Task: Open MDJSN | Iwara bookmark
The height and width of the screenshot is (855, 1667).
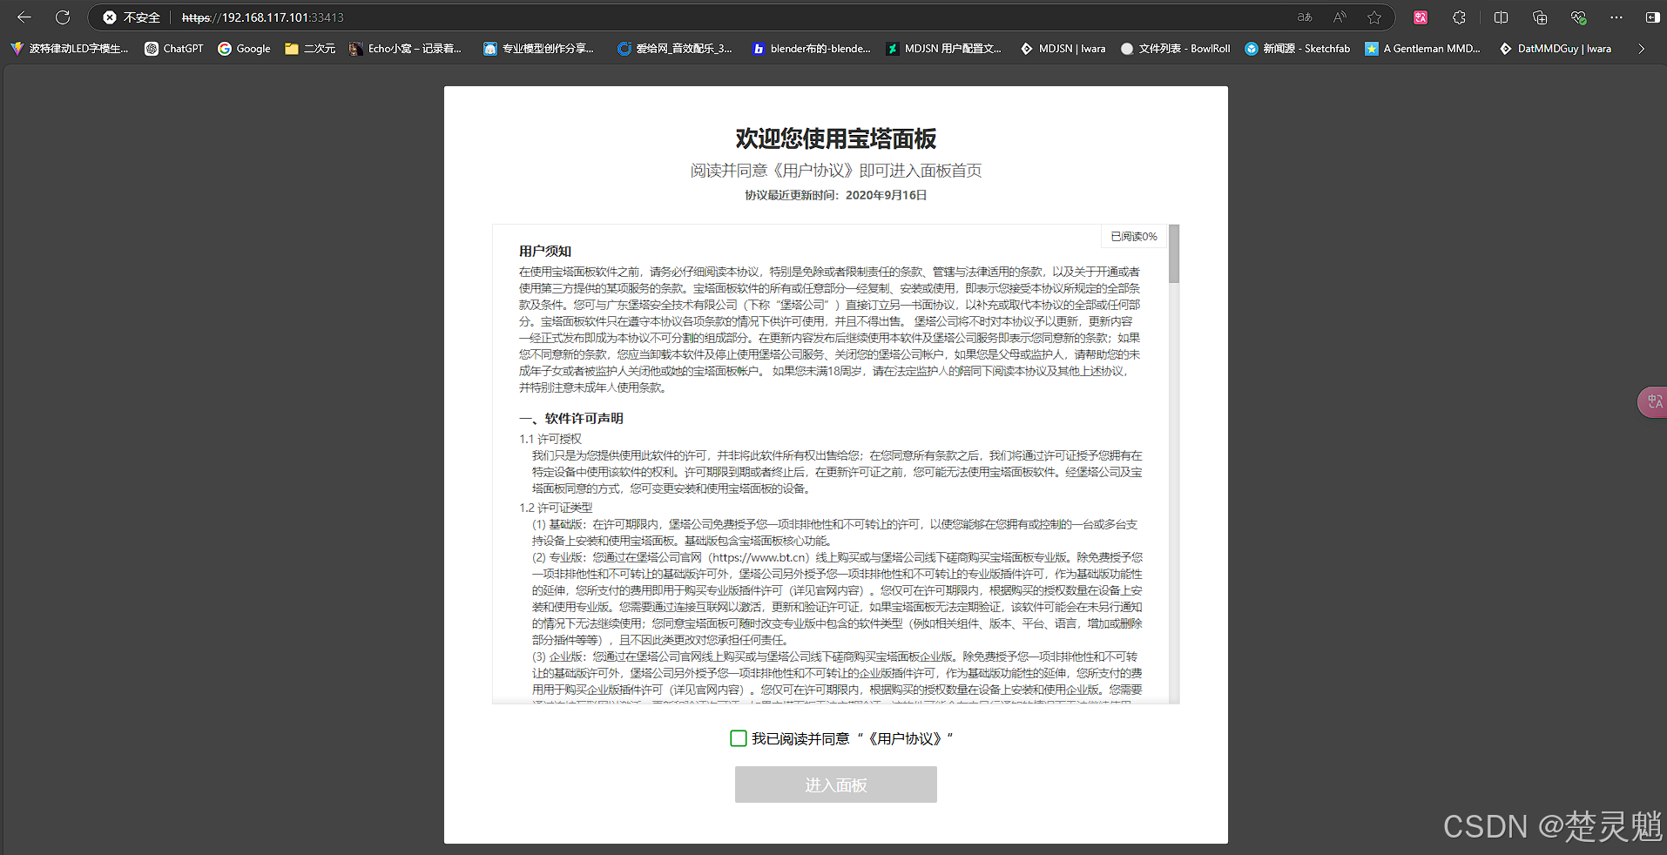Action: pos(1063,49)
